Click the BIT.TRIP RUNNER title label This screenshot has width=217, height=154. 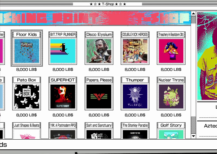(x=63, y=34)
